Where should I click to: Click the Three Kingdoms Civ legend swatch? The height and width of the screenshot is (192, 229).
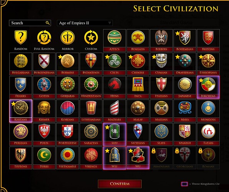184,184
